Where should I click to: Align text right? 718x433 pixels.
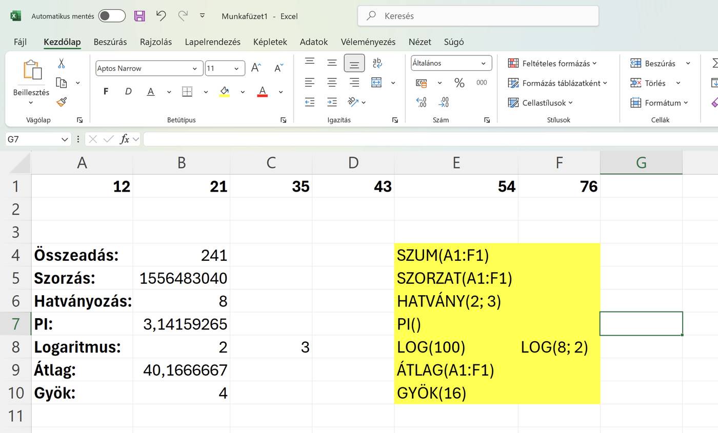tap(354, 83)
